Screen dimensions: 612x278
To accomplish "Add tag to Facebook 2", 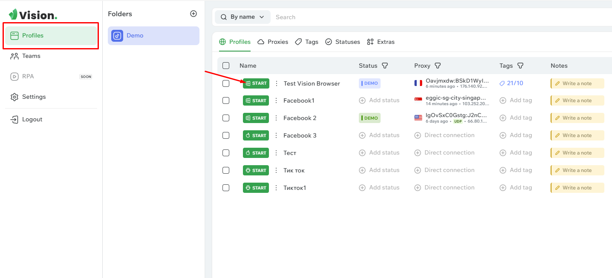I will 516,118.
